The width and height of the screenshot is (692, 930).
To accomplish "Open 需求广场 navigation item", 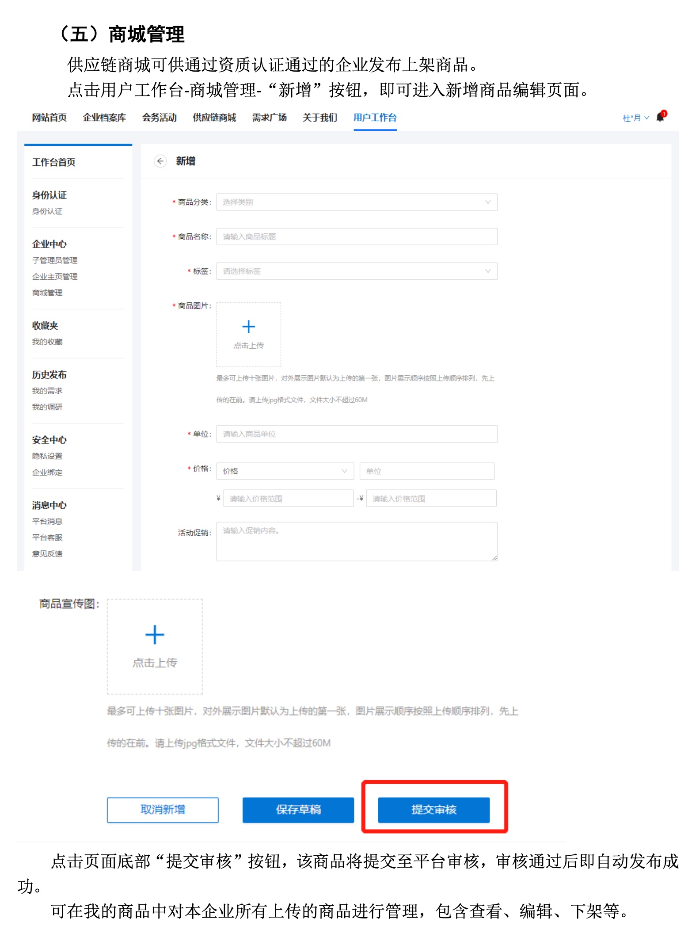I will [269, 118].
